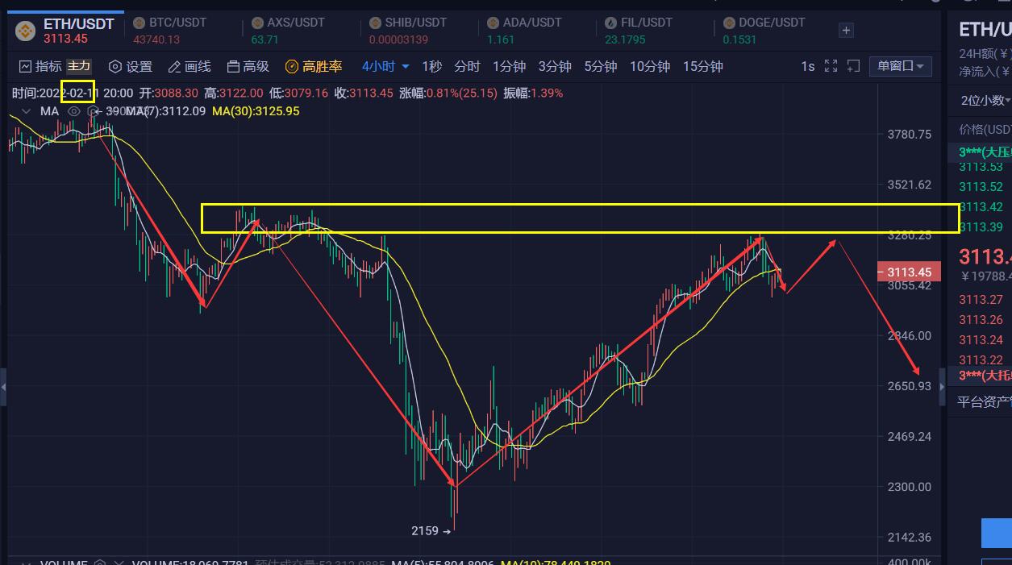The image size is (1012, 565).
Task: Click the order book bid price 3113.26
Action: click(981, 320)
